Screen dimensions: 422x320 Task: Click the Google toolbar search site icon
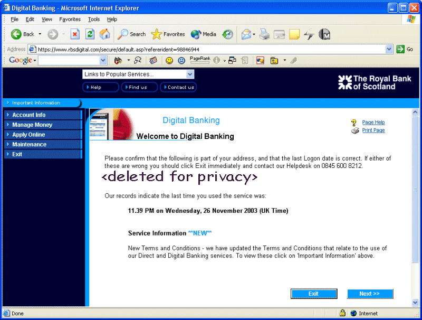pos(138,60)
